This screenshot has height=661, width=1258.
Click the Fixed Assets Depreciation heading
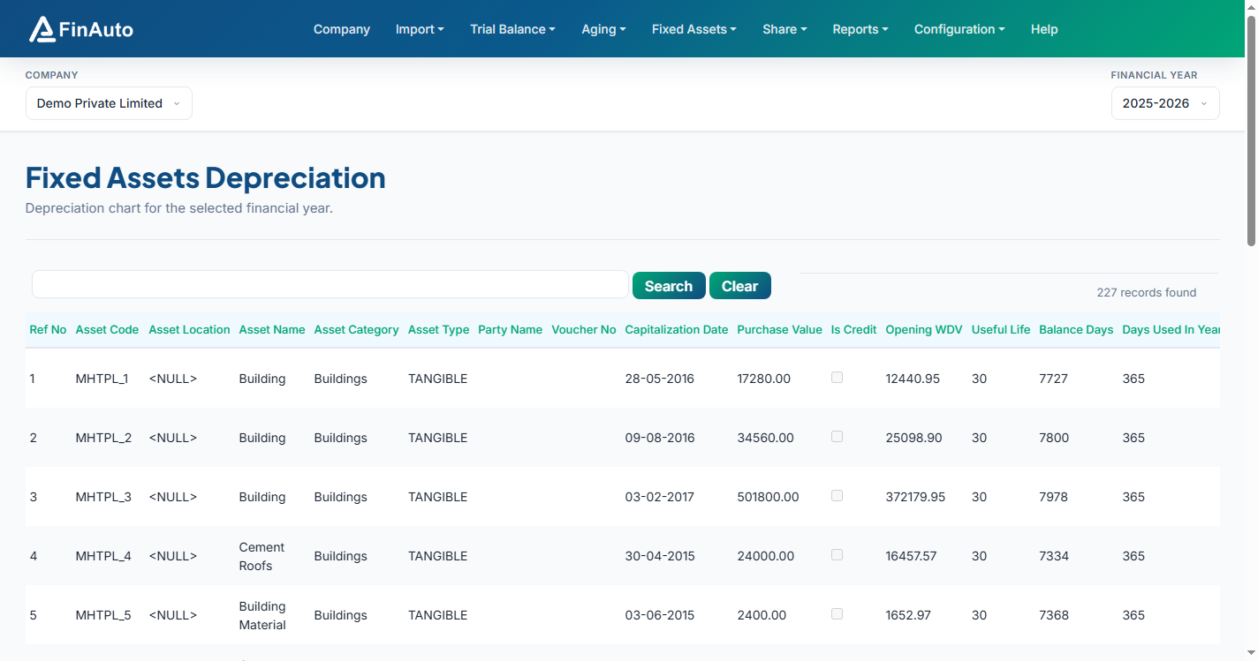pos(206,177)
